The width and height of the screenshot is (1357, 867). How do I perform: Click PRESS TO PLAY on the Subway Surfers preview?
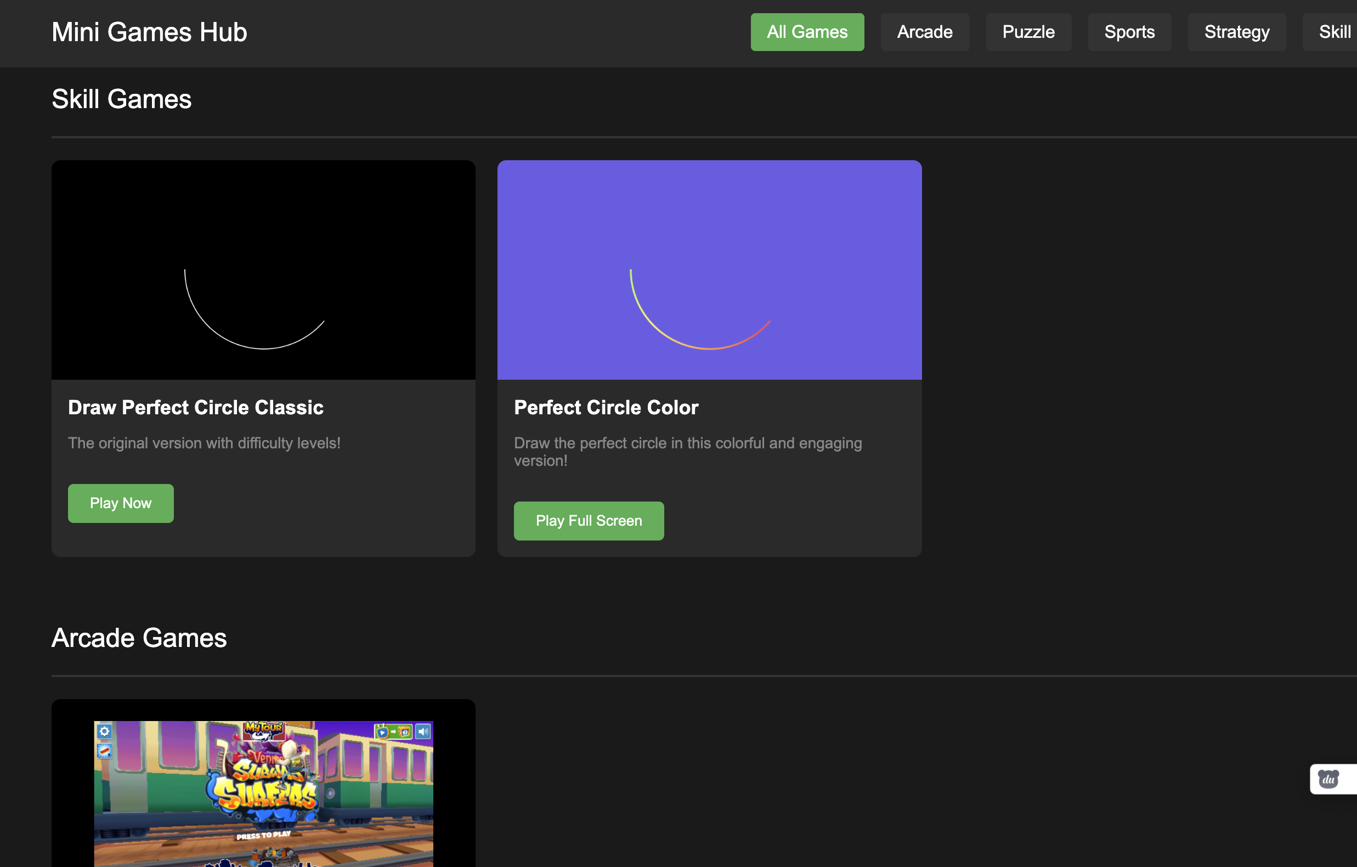264,835
